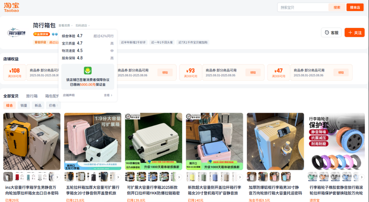Show more variants of 行李箱轮子橡胶套 product
Image resolution: width=369 pixels, height=202 pixels.
(362, 177)
